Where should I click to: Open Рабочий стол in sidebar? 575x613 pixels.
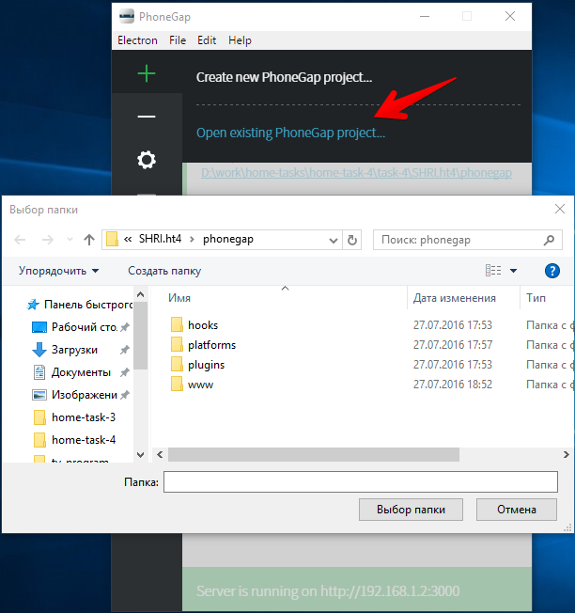click(x=85, y=327)
